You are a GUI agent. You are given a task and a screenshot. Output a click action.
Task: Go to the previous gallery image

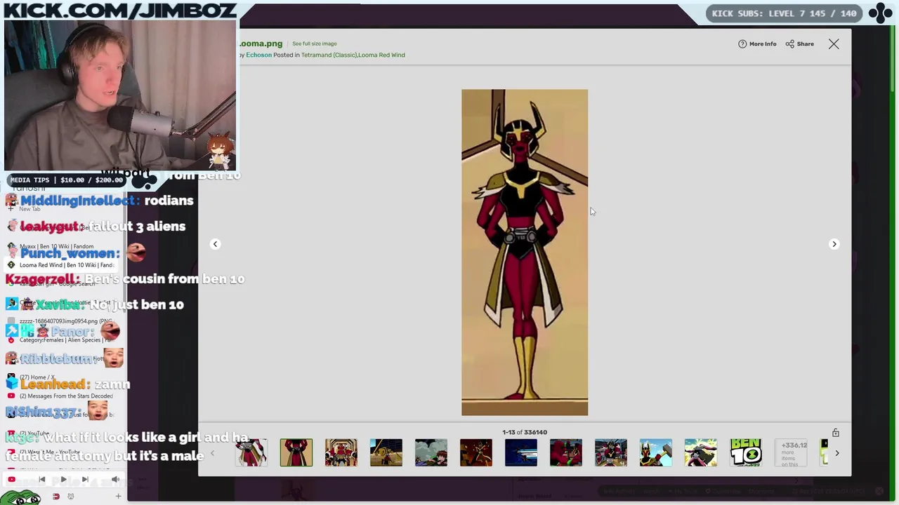pyautogui.click(x=216, y=244)
